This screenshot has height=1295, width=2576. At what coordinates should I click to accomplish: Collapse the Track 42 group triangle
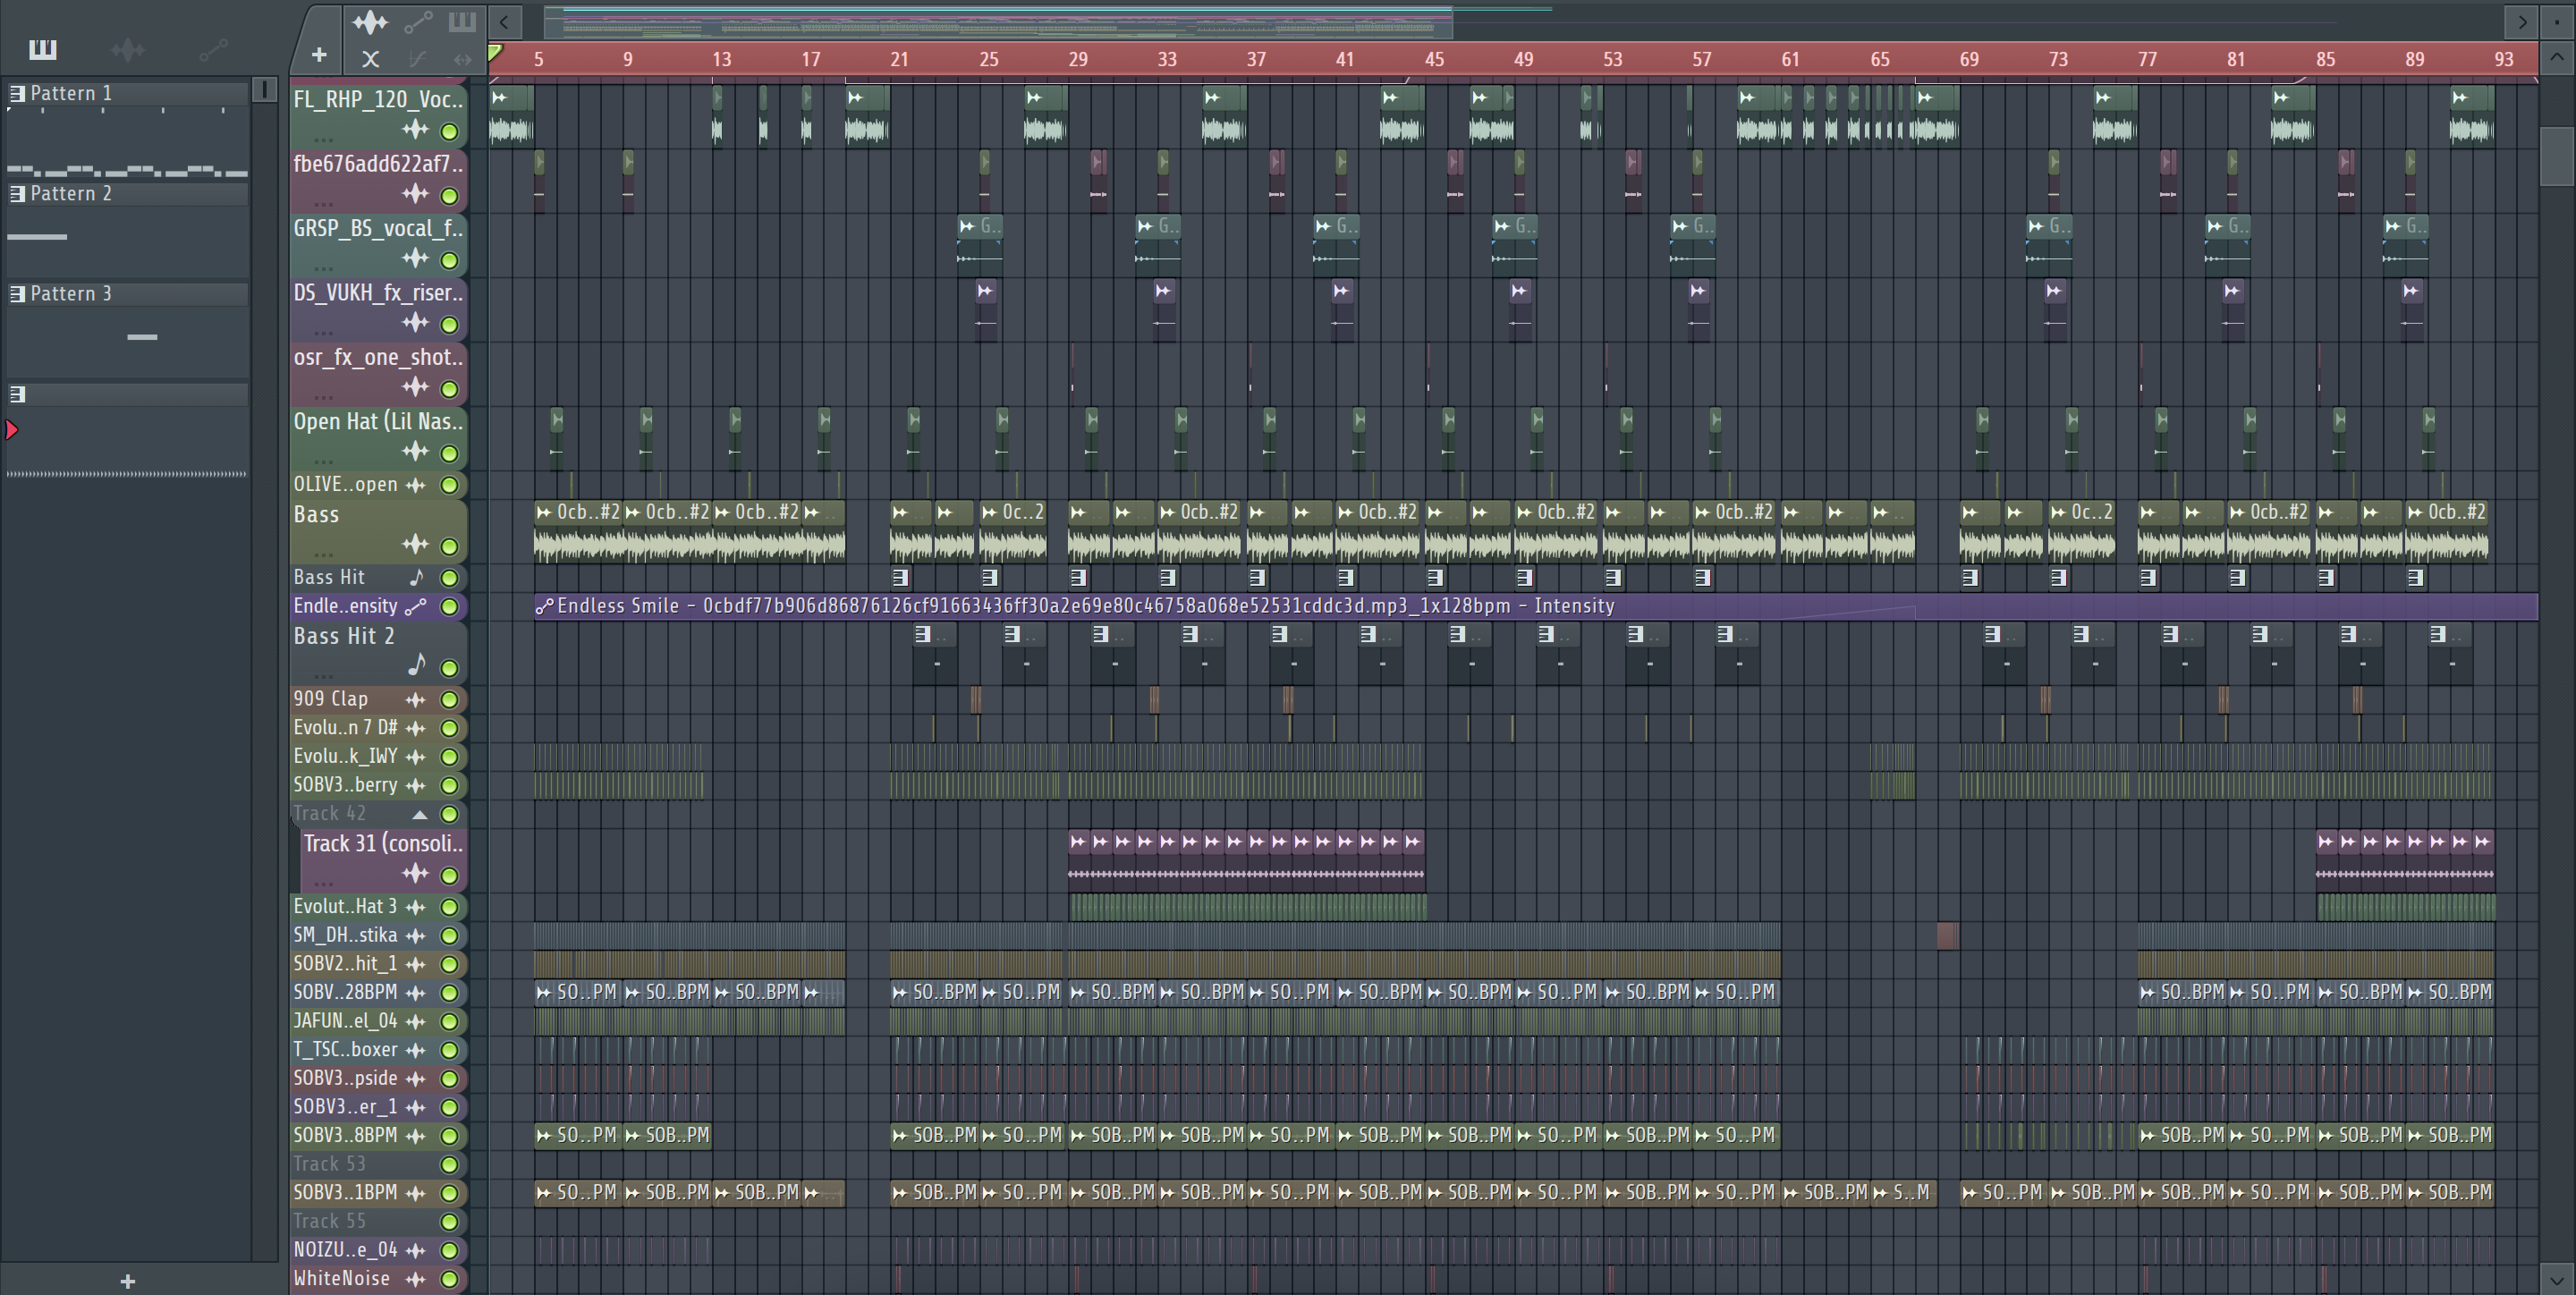coord(420,815)
